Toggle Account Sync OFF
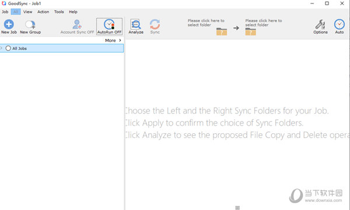This screenshot has height=210, width=350. (77, 27)
